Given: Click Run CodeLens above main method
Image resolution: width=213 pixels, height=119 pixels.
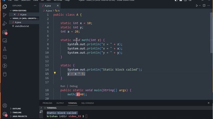Looking at the screenshot, I should click(x=63, y=86).
